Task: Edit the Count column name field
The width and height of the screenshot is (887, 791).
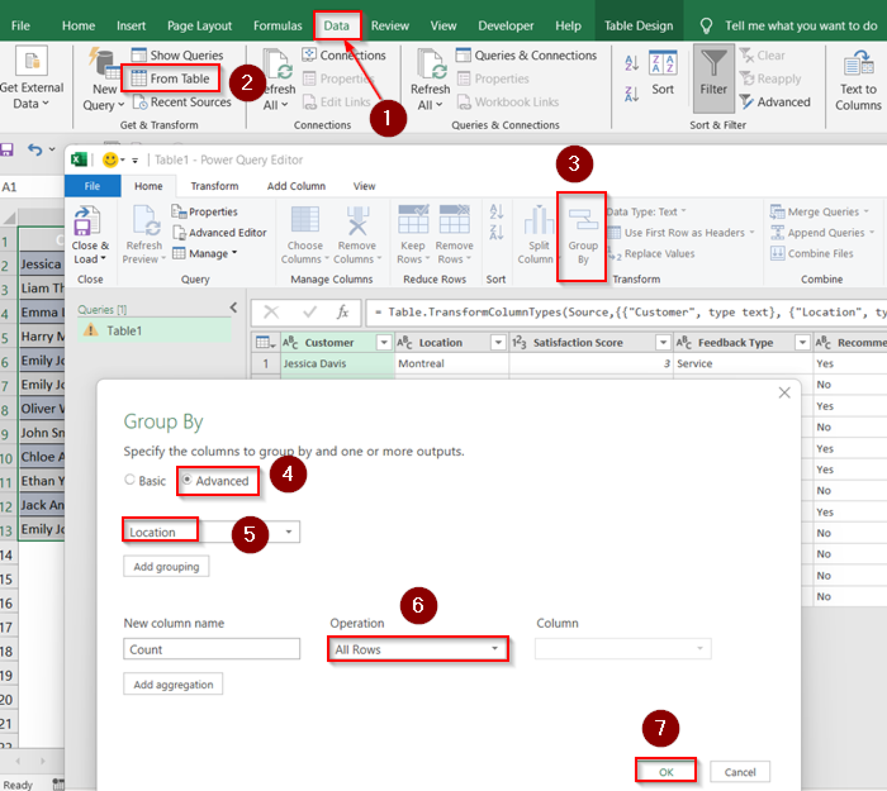Action: point(211,648)
